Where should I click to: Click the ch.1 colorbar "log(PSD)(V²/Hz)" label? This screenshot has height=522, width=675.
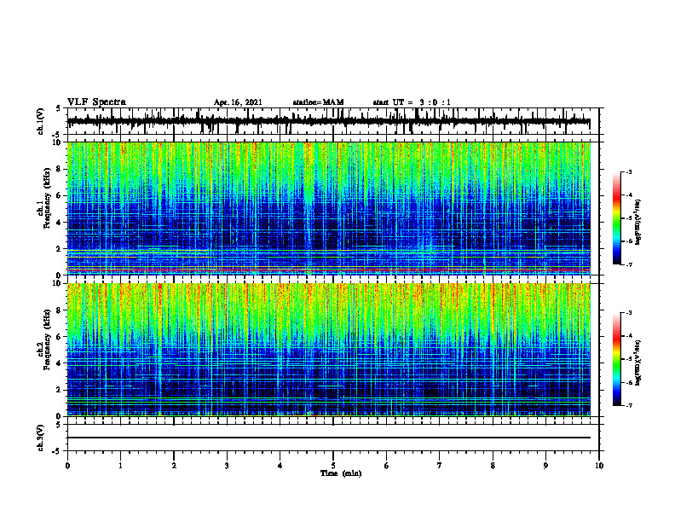(x=638, y=223)
